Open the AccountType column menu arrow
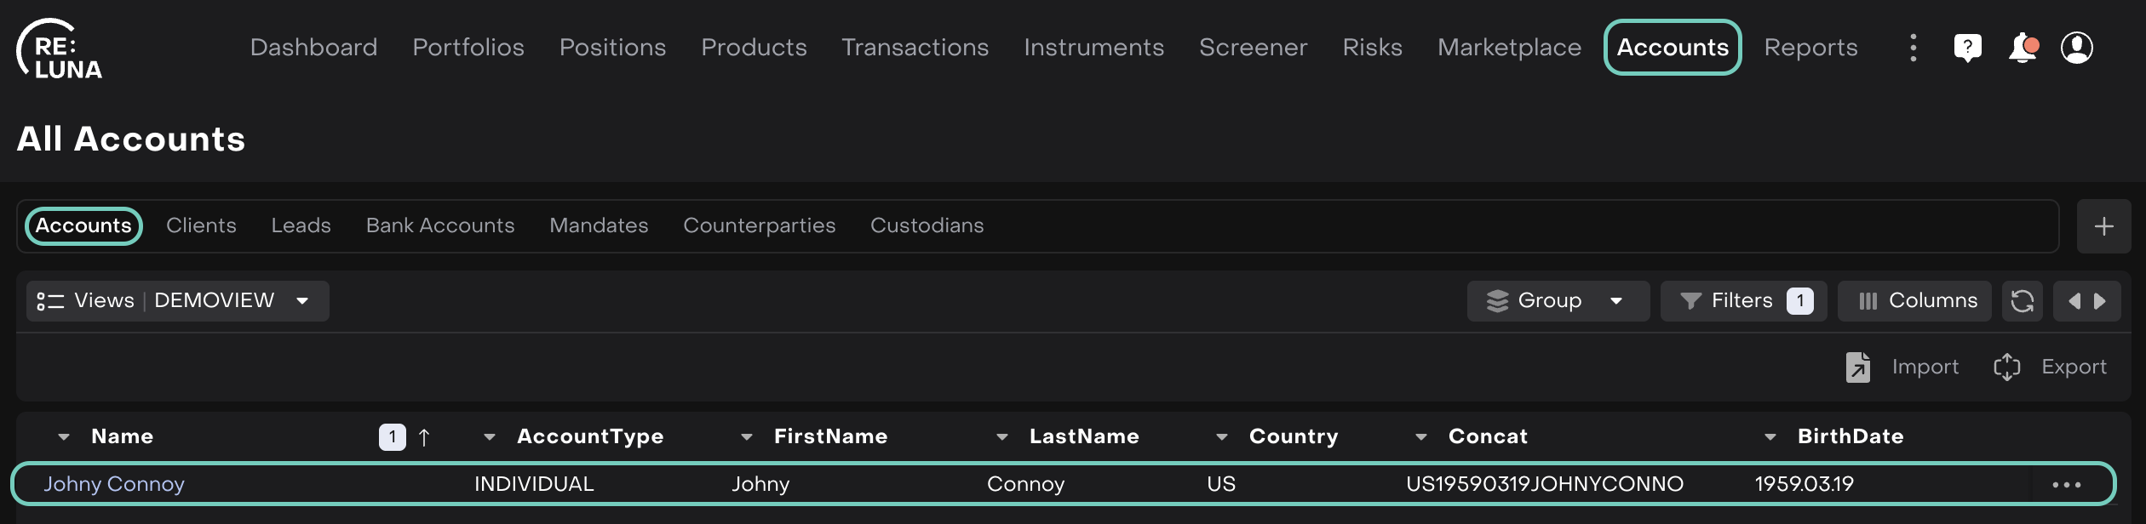2146x524 pixels. click(x=489, y=437)
